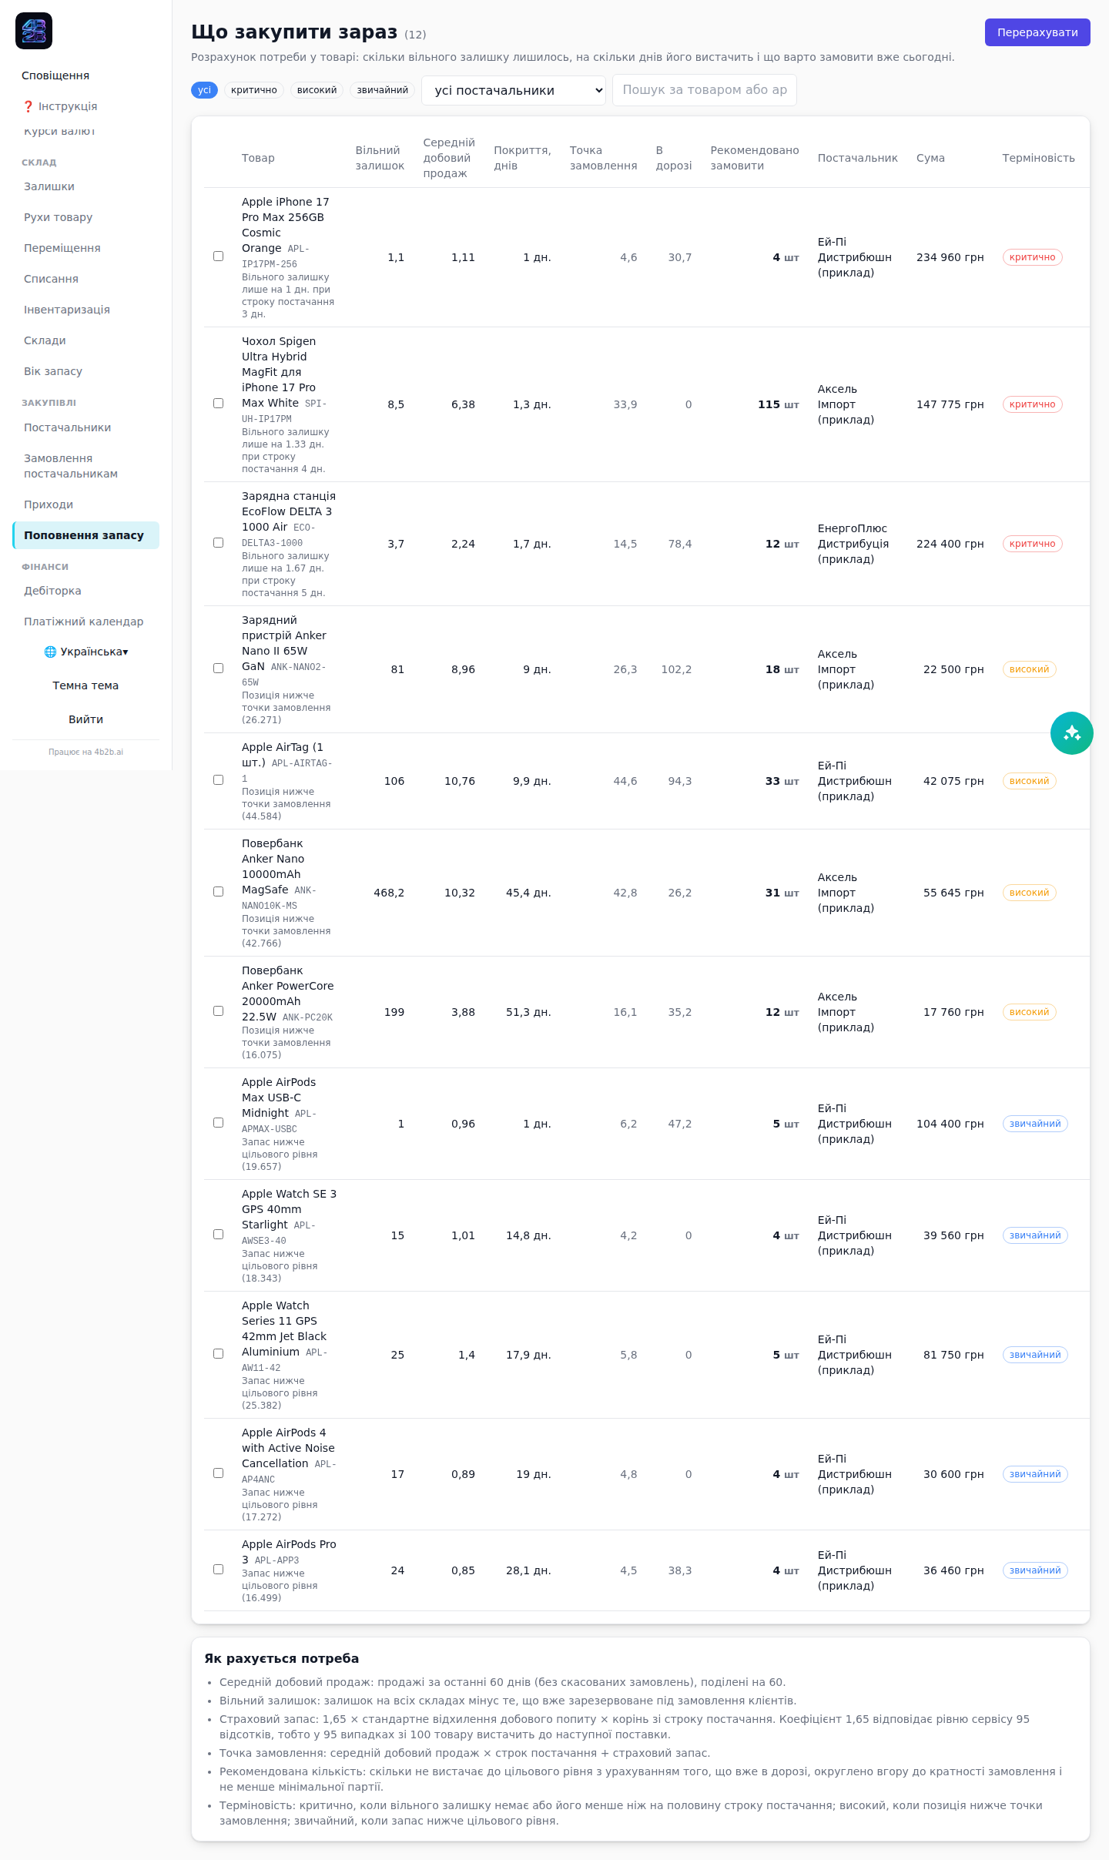This screenshot has width=1109, height=1860.
Task: Click the 51,3 дн. coverage value
Action: pyautogui.click(x=528, y=1012)
